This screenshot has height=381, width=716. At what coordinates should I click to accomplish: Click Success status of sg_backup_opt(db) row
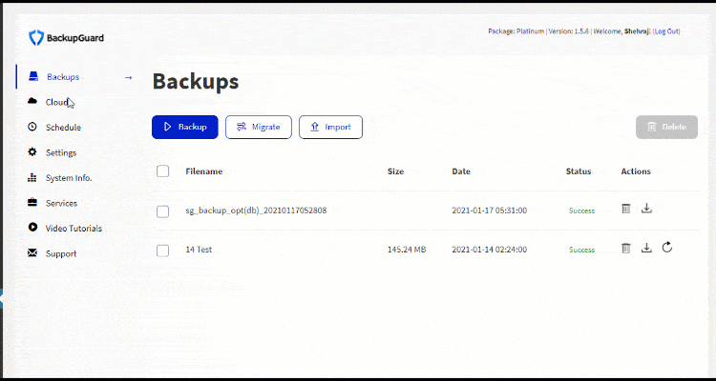pos(581,211)
